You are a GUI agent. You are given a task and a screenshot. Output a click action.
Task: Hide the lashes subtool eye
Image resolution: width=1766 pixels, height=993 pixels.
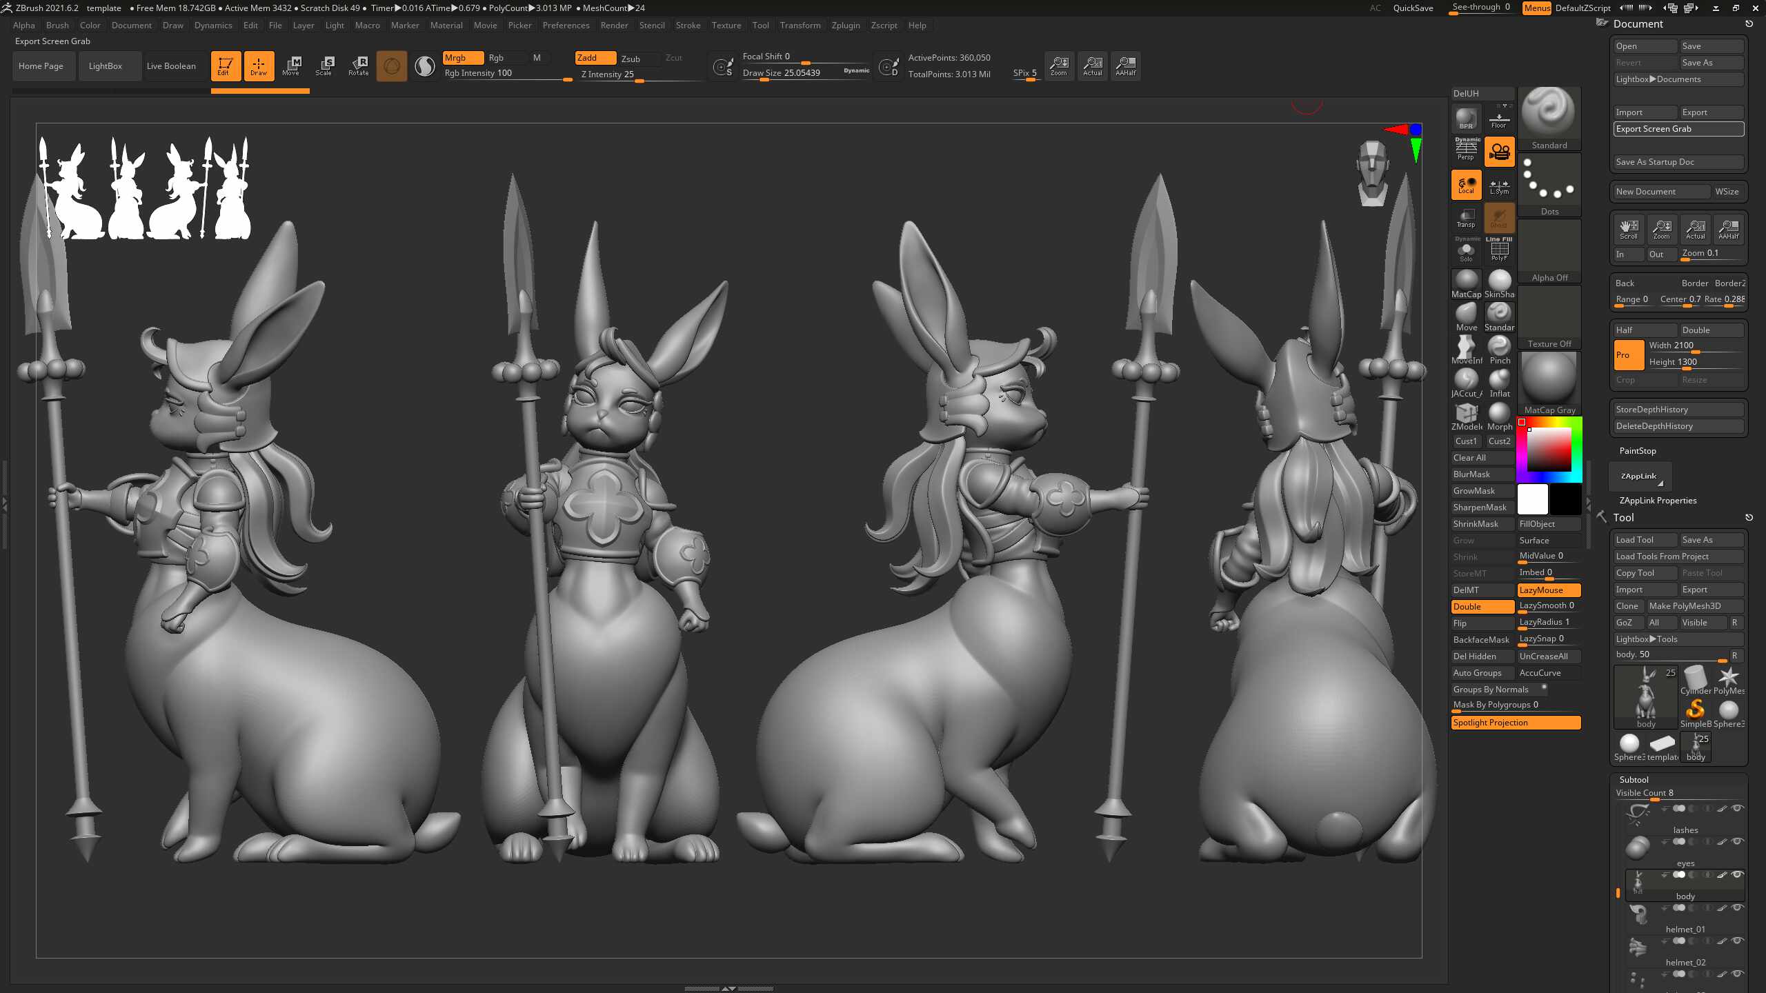[1738, 808]
